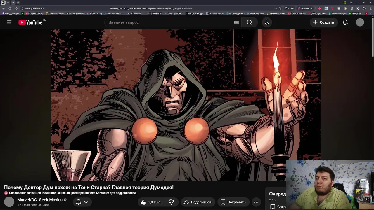This screenshot has height=210, width=374.
Task: Click the www.youtube.com address bar
Action: tap(34, 8)
